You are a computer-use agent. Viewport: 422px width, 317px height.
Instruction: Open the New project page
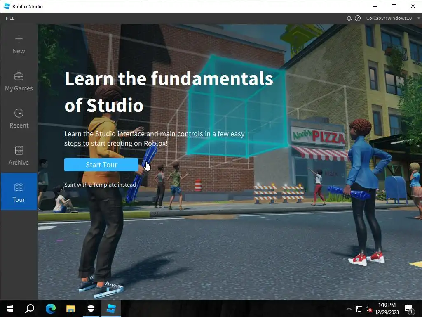tap(19, 45)
